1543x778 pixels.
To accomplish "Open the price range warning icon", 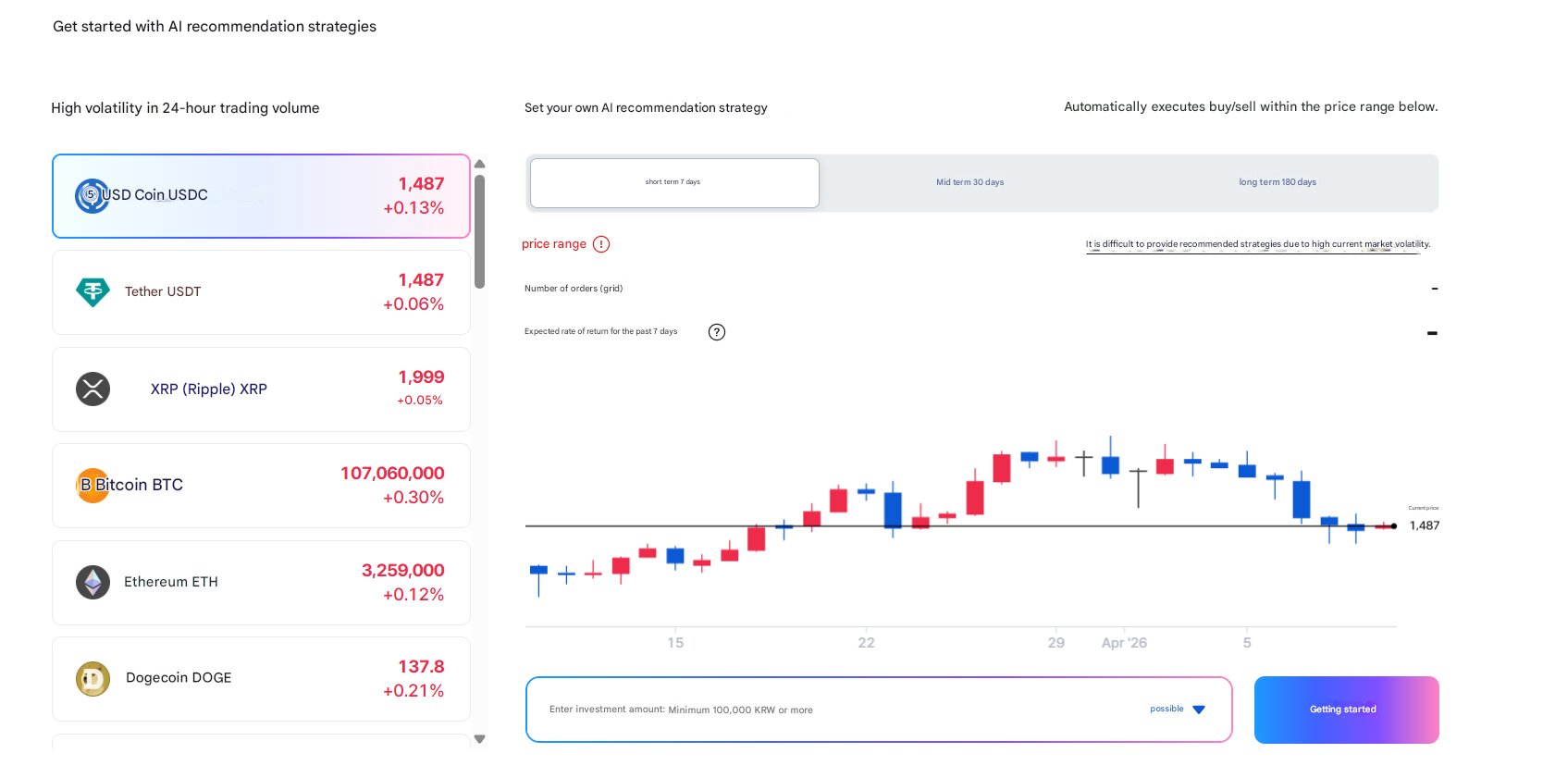I will click(602, 243).
